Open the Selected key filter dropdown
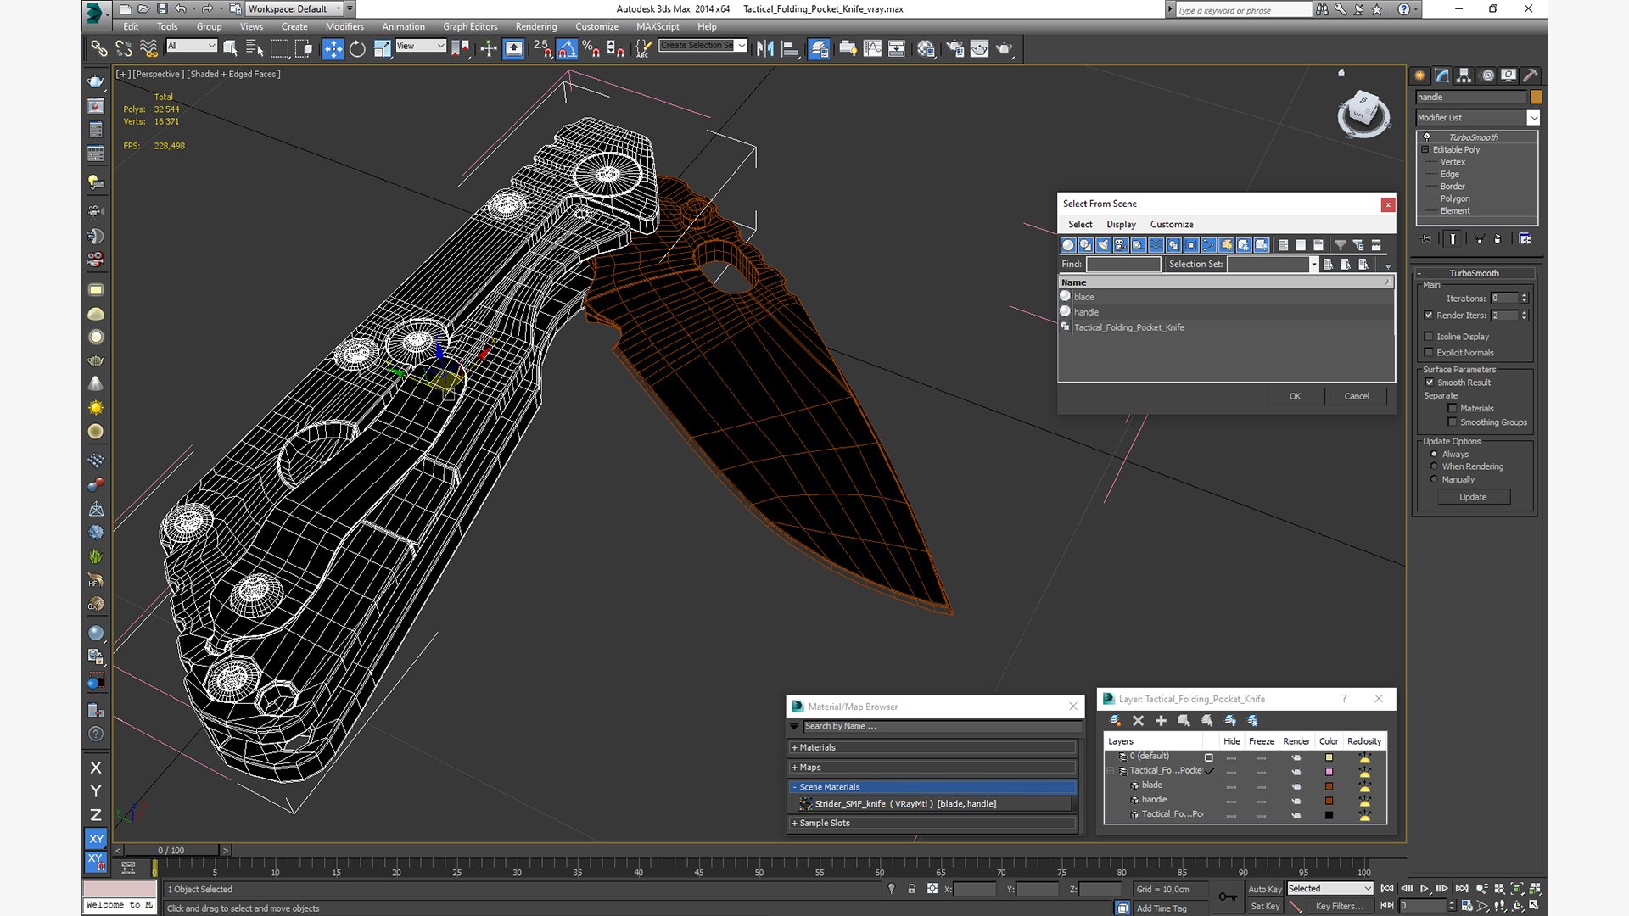Screen dimensions: 1629x916 tap(1330, 888)
